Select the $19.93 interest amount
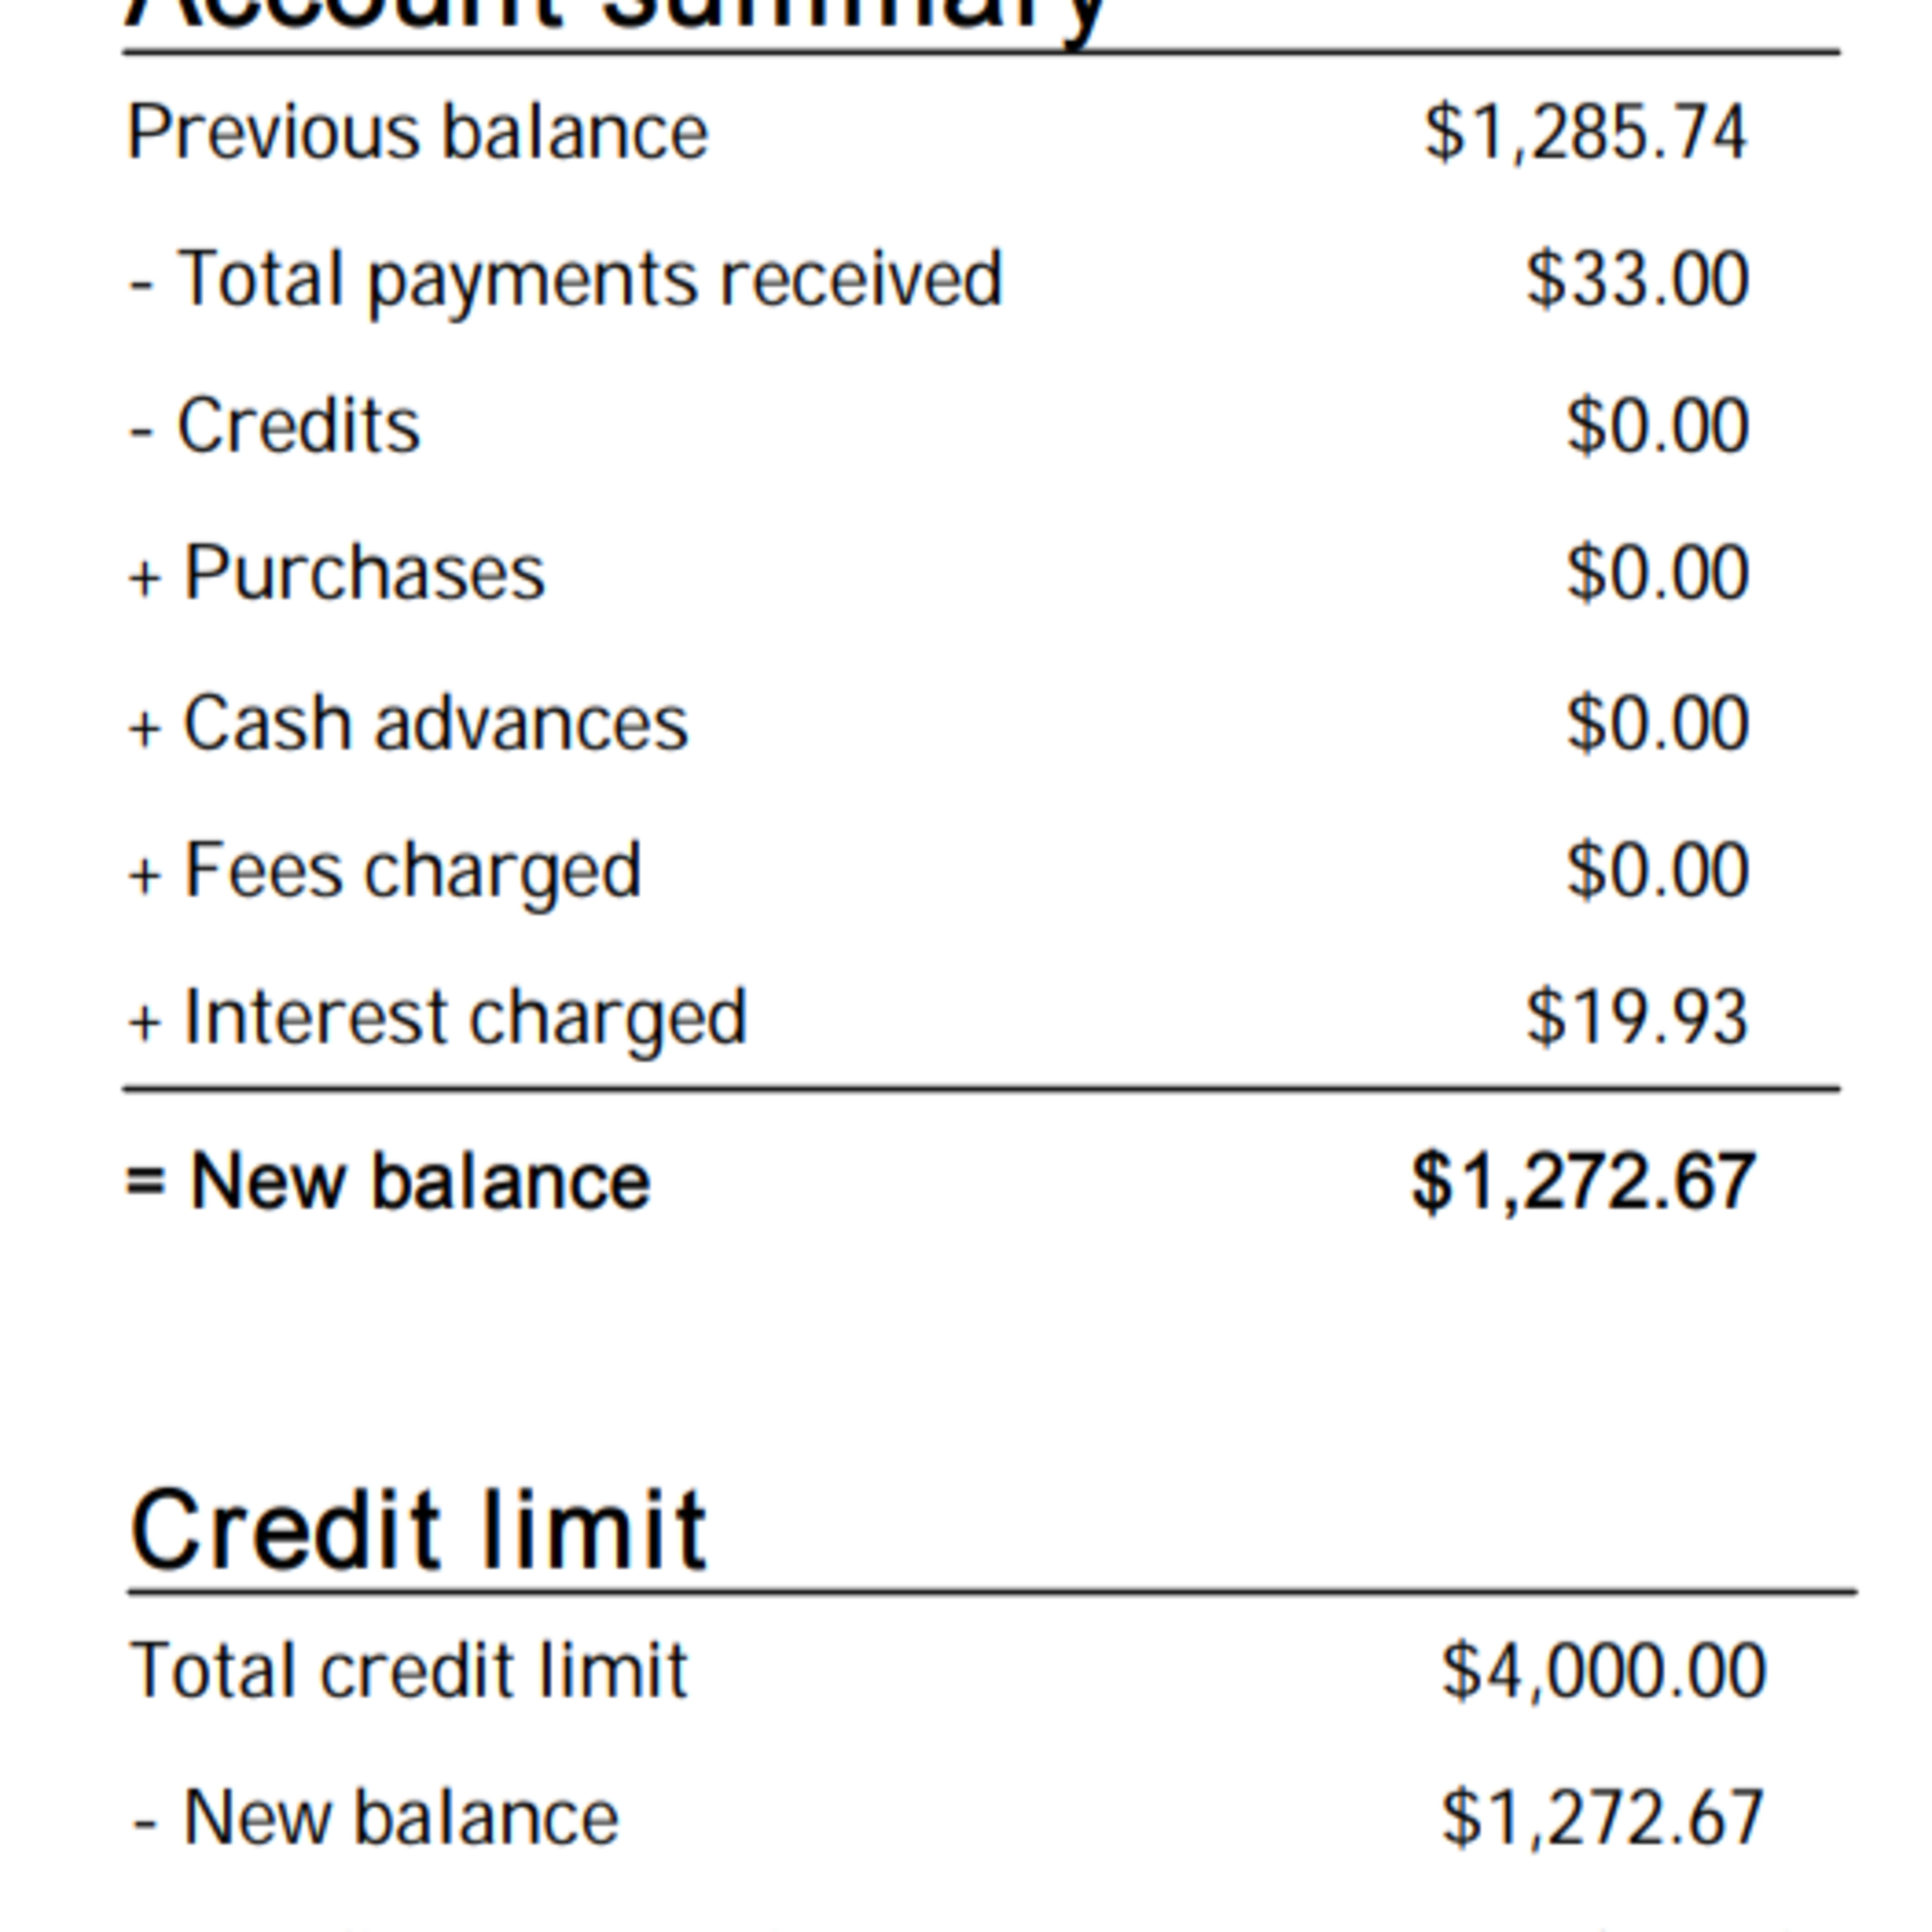The image size is (1932, 1932). (x=1637, y=1018)
